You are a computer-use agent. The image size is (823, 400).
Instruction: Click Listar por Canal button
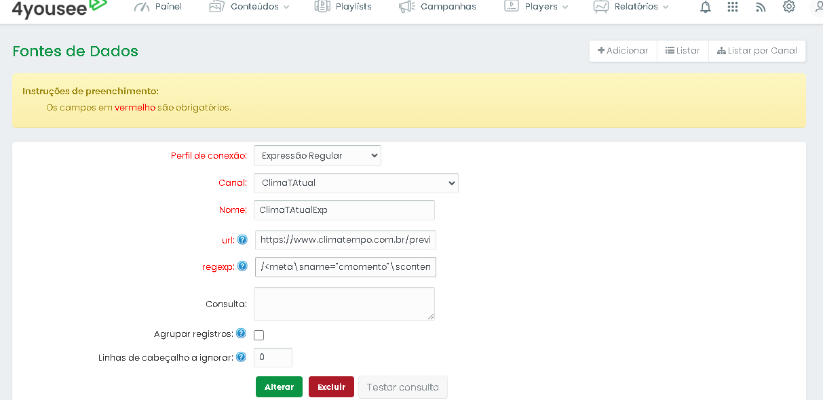point(757,51)
